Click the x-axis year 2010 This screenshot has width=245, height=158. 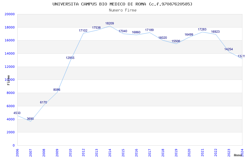click(x=70, y=153)
